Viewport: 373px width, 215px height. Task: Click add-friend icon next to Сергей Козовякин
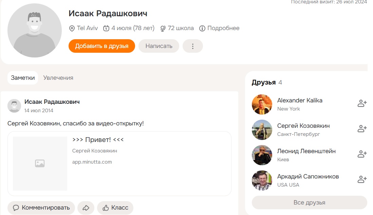(x=362, y=128)
